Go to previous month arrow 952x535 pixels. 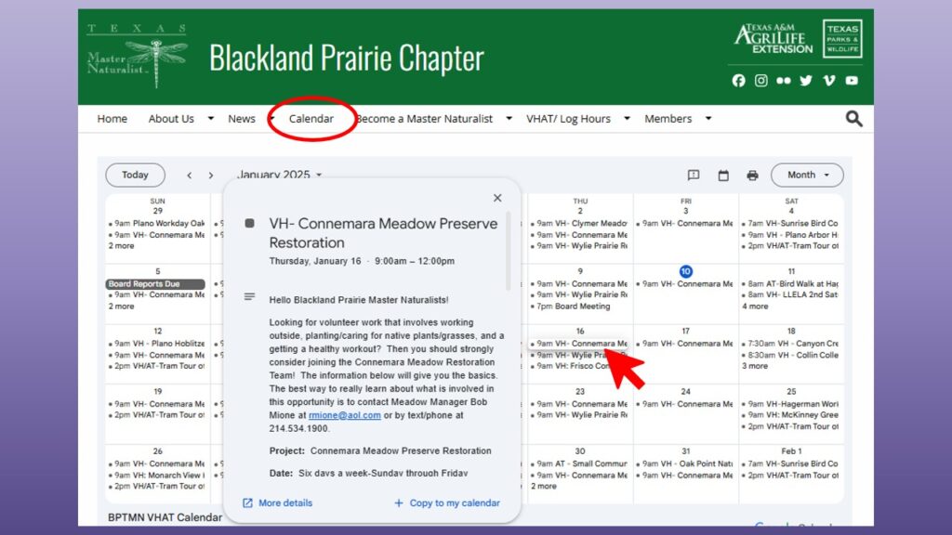pyautogui.click(x=190, y=176)
